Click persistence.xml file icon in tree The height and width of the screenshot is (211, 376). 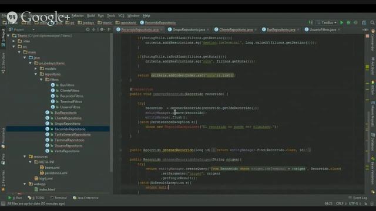pos(42,173)
